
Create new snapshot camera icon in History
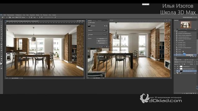pyautogui.click(x=193, y=56)
